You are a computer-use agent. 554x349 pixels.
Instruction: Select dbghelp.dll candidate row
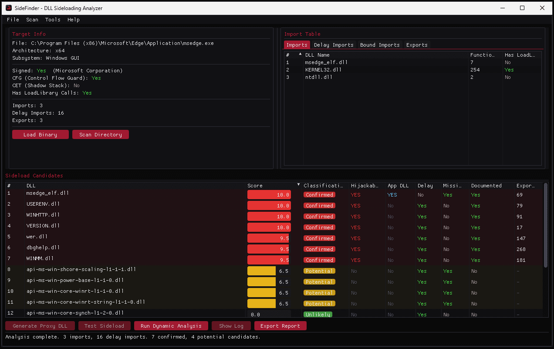(274, 249)
